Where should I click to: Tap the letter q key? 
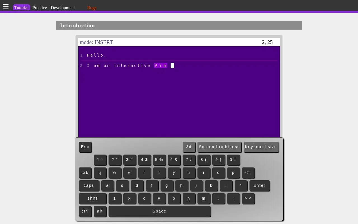tap(100, 173)
